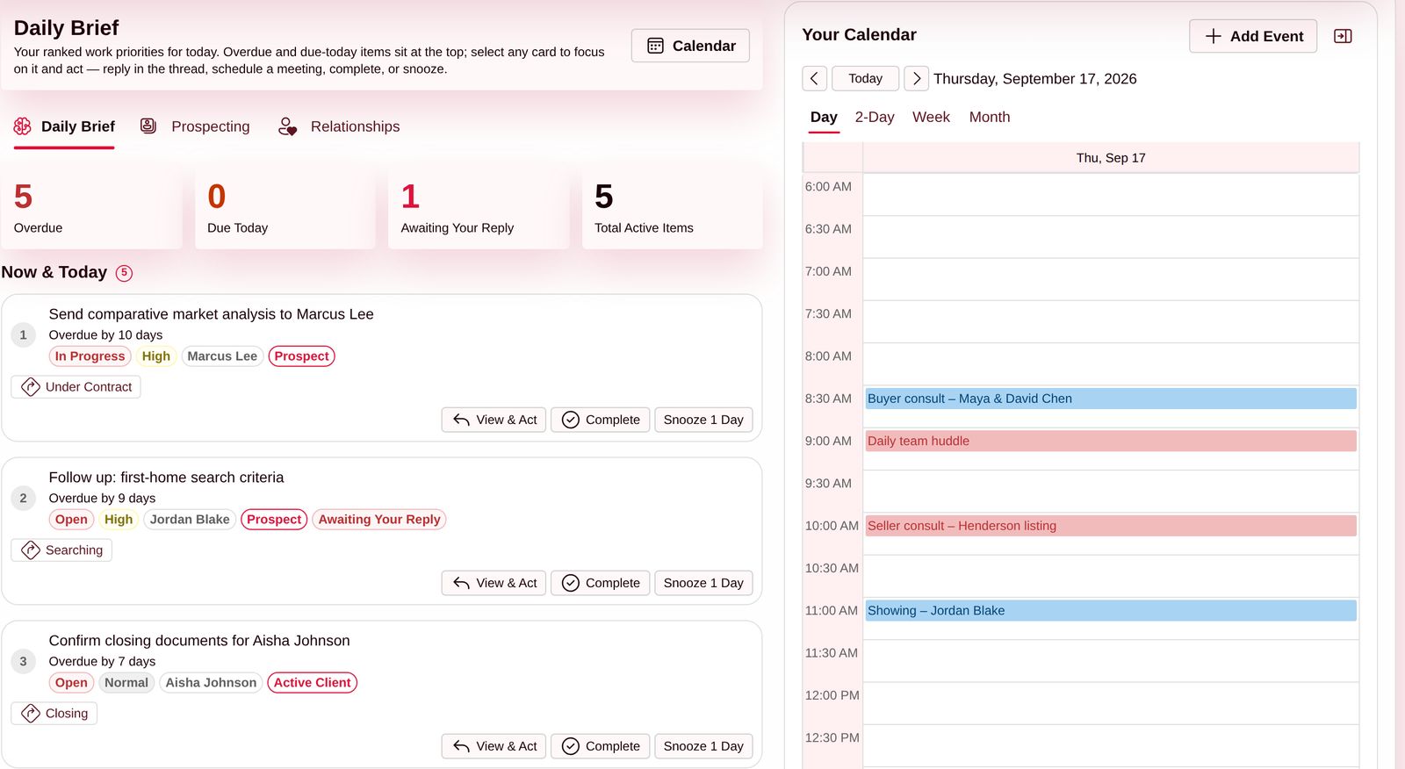This screenshot has height=769, width=1405.
Task: Open the Daily team huddle event
Action: pyautogui.click(x=1111, y=441)
